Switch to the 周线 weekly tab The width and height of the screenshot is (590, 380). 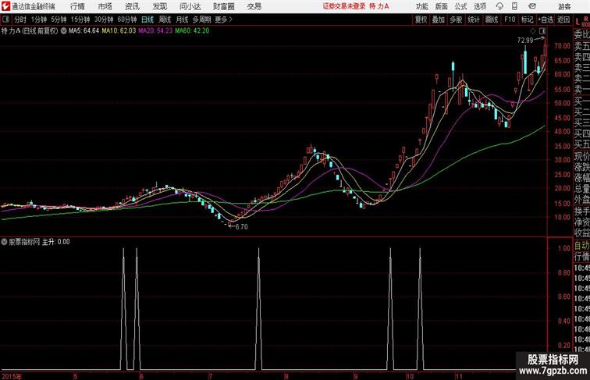pyautogui.click(x=165, y=20)
